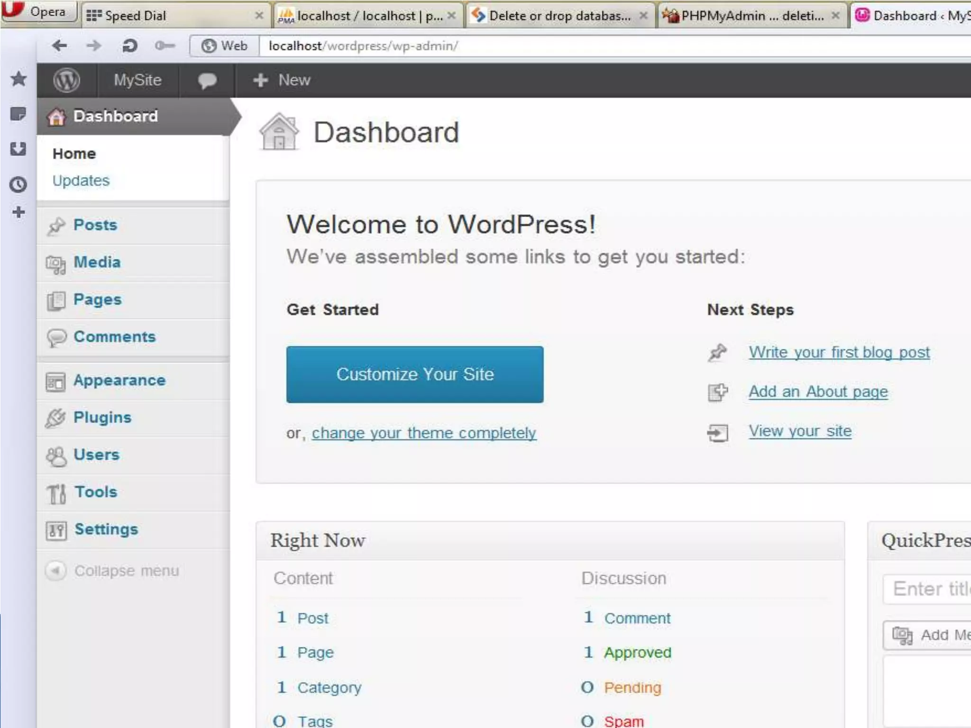
Task: Open the Updates submenu link
Action: [x=81, y=181]
